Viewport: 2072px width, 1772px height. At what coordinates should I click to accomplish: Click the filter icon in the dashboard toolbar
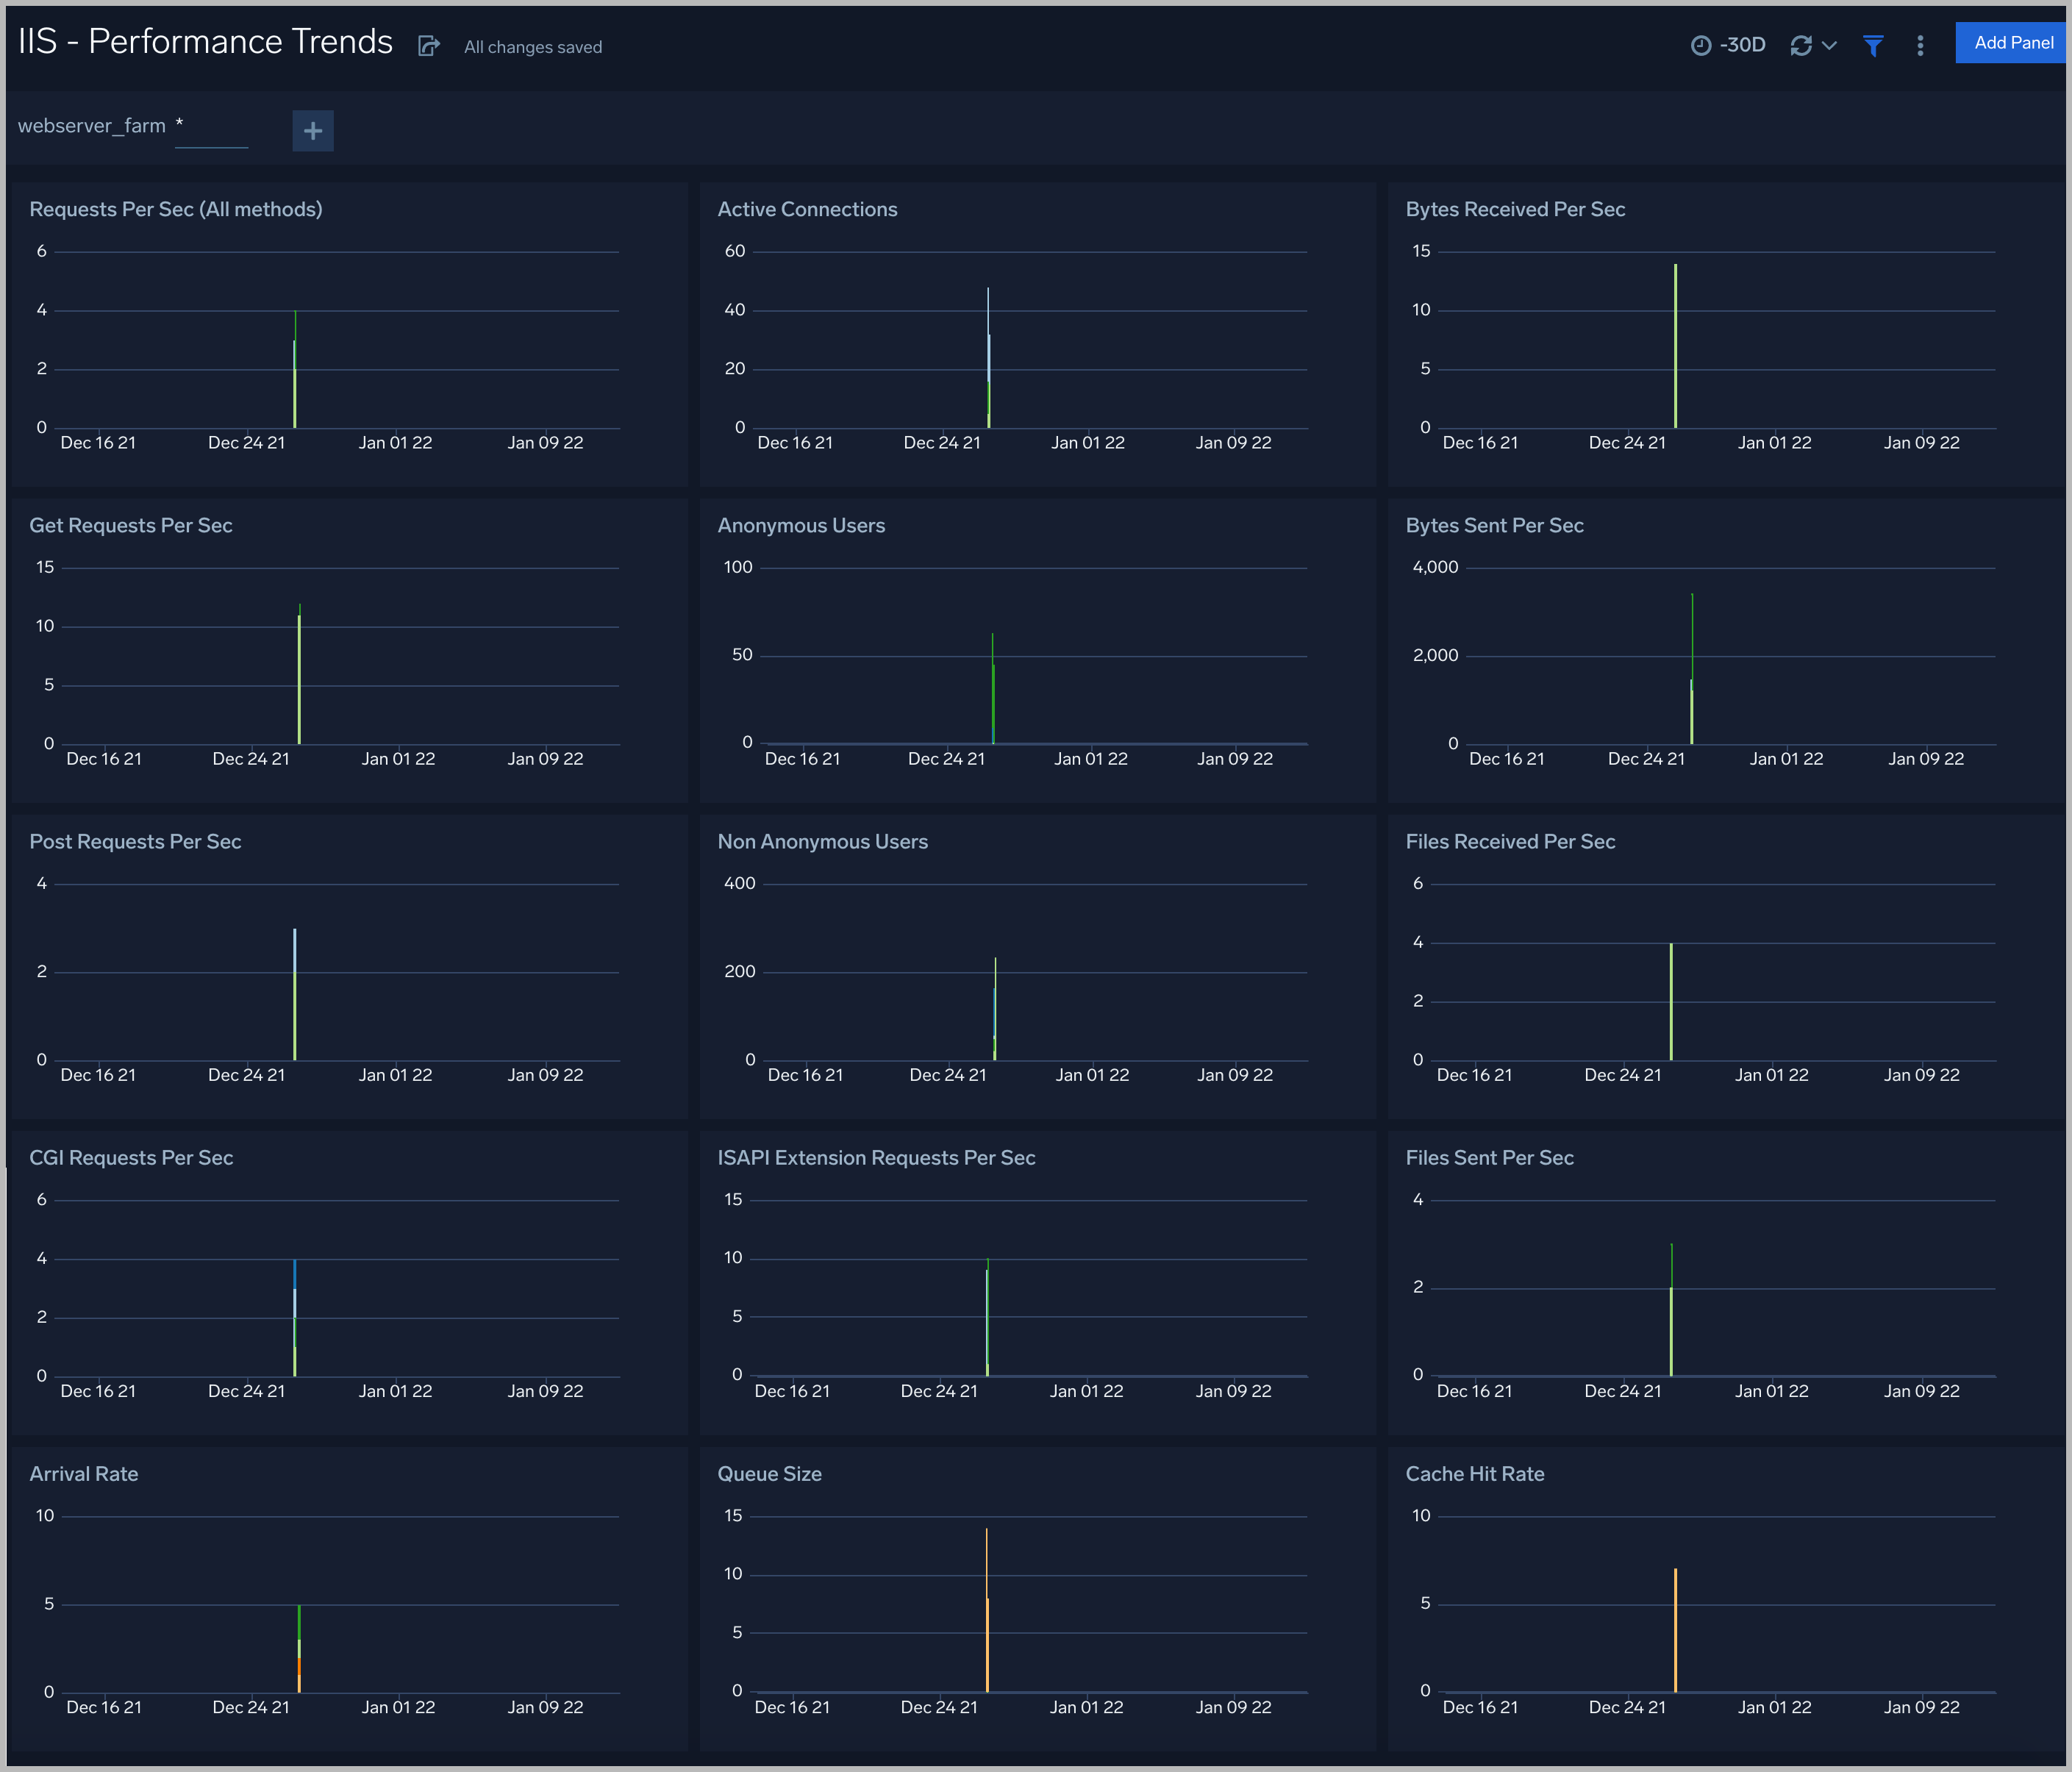click(1874, 45)
